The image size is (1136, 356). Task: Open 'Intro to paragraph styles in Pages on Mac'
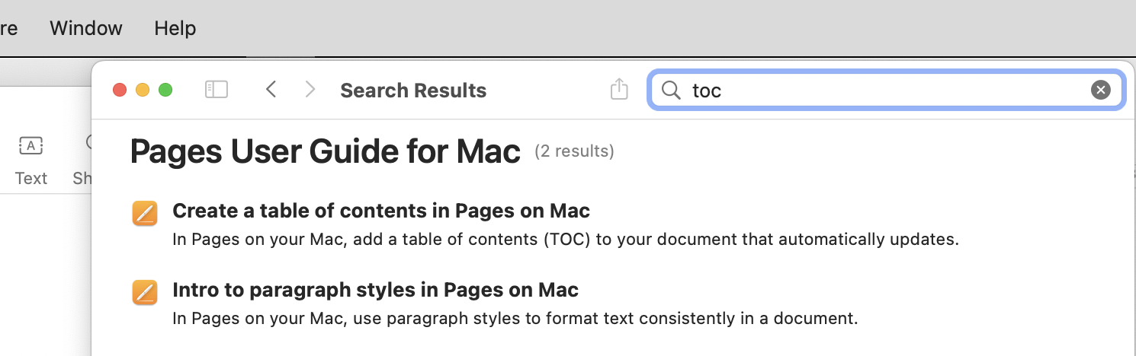375,290
